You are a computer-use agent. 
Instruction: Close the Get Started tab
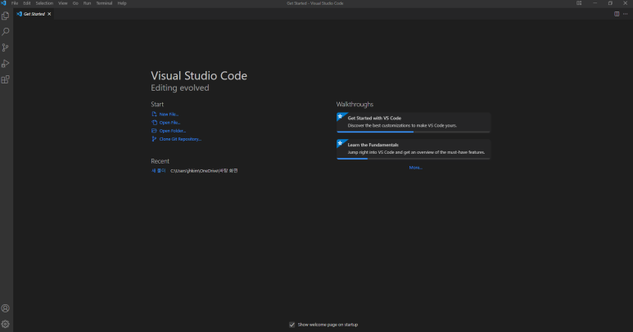[x=49, y=14]
